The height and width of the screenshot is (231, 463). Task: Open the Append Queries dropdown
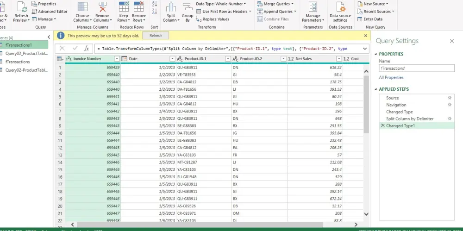[276, 12]
